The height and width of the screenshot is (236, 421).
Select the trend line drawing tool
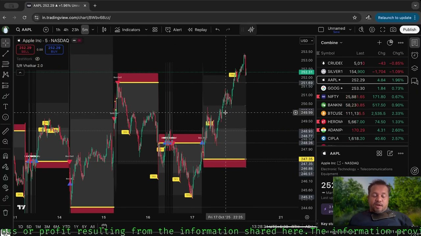click(x=6, y=53)
